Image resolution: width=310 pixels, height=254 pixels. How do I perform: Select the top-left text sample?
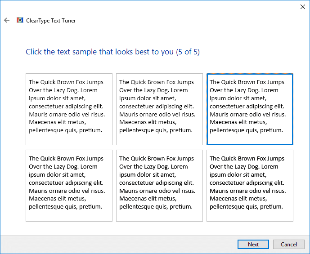(x=69, y=109)
